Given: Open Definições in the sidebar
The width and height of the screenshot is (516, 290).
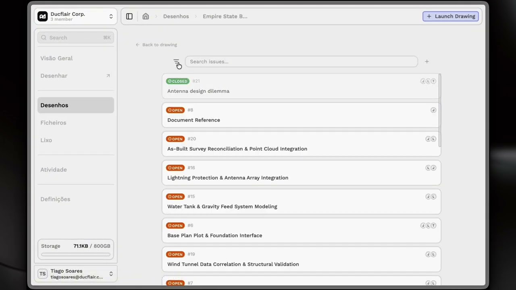Looking at the screenshot, I should pyautogui.click(x=55, y=199).
